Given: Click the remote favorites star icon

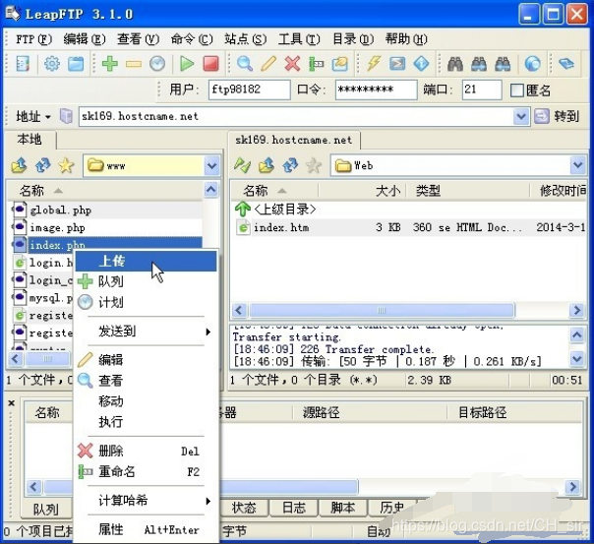Looking at the screenshot, I should pos(314,165).
